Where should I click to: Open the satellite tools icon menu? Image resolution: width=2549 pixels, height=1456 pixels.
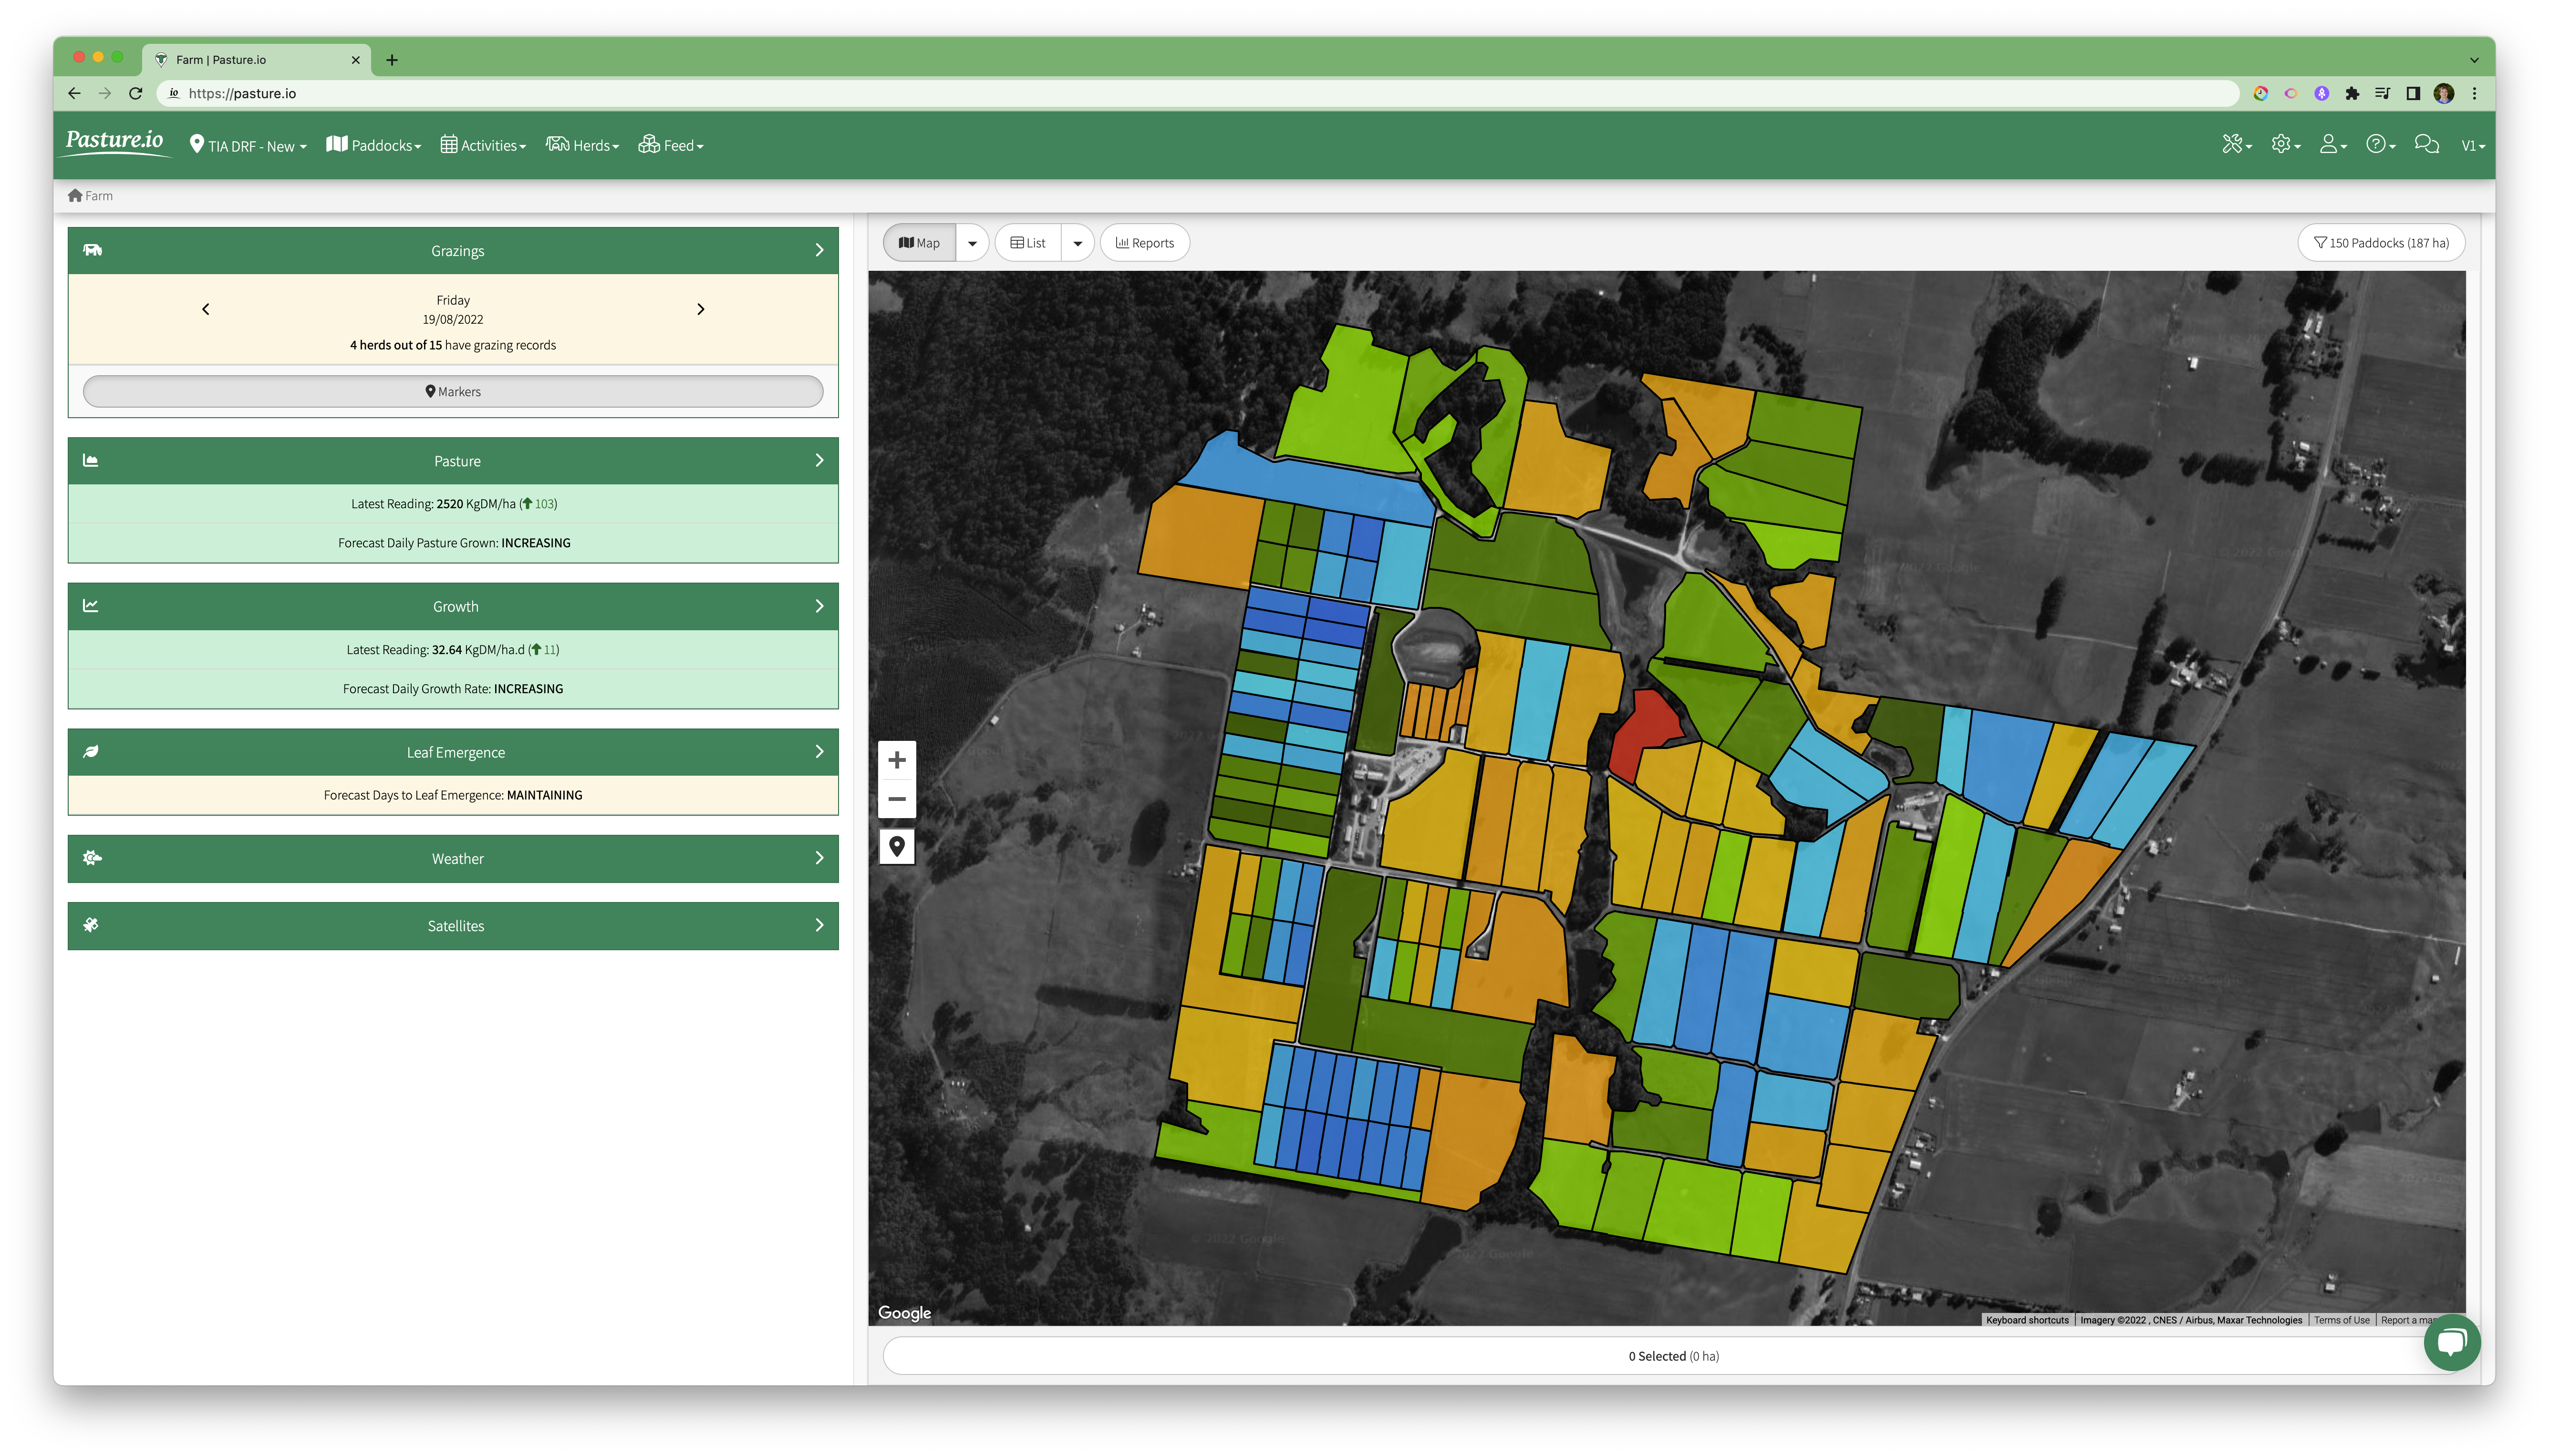click(2236, 145)
